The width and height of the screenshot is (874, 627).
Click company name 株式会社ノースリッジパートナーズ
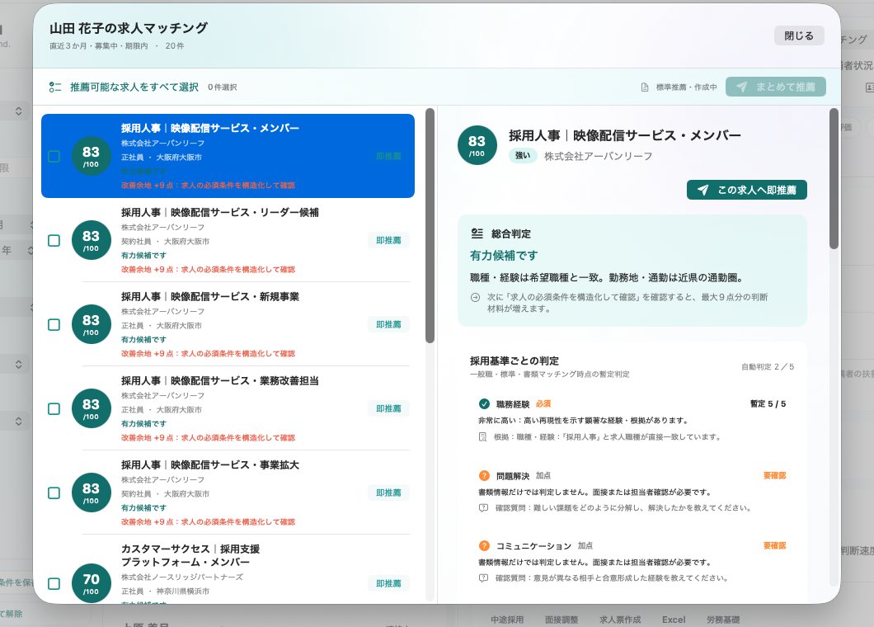click(182, 577)
